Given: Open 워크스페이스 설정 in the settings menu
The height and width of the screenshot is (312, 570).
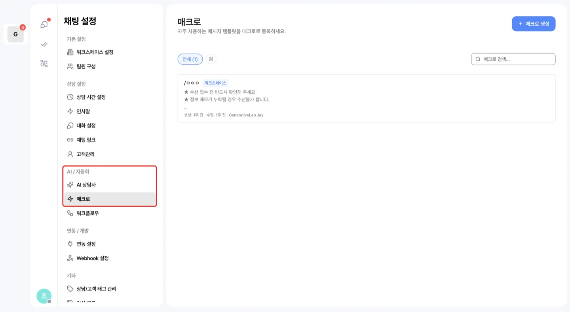Looking at the screenshot, I should tap(110, 52).
